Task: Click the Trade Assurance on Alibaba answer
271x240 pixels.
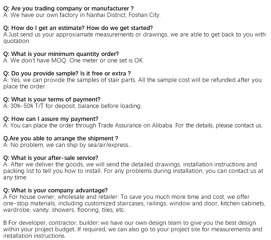Action: [x=133, y=125]
